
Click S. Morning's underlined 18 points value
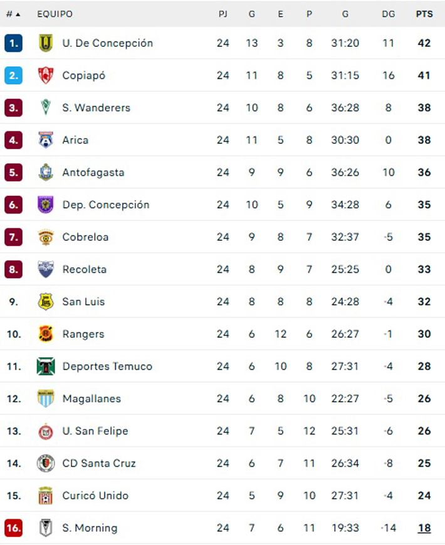(424, 528)
